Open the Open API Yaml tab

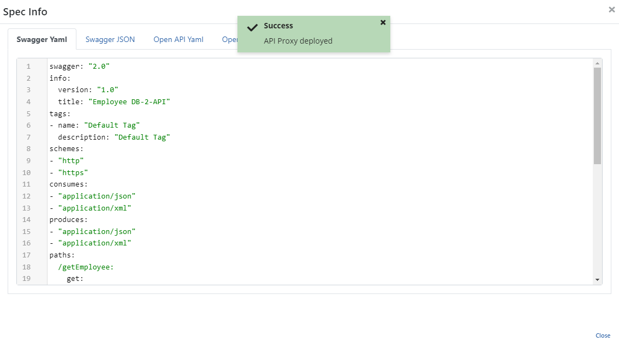(178, 39)
